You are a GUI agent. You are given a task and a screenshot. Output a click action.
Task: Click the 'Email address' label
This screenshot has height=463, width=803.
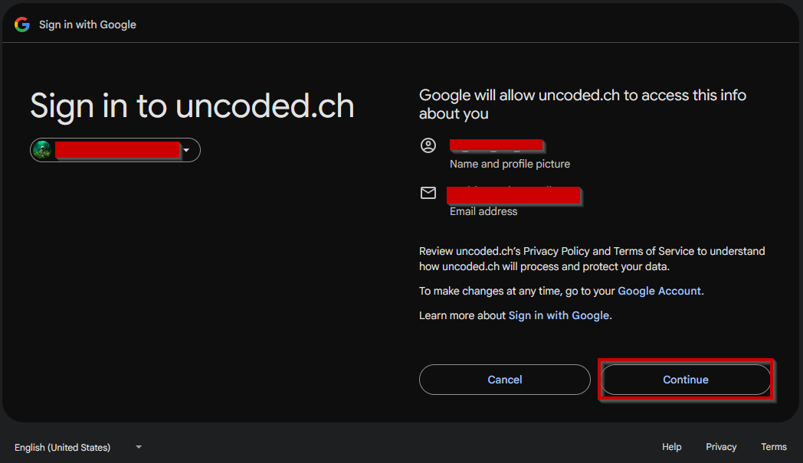pyautogui.click(x=483, y=211)
